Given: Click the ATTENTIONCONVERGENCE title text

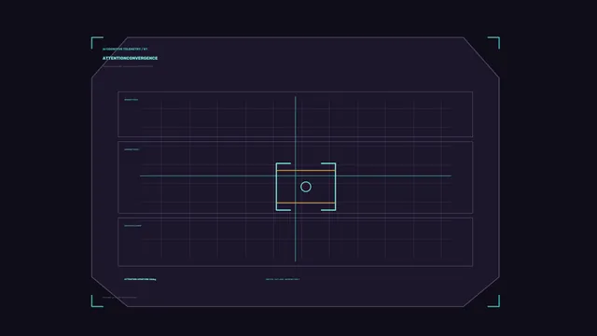Looking at the screenshot, I should click(130, 58).
